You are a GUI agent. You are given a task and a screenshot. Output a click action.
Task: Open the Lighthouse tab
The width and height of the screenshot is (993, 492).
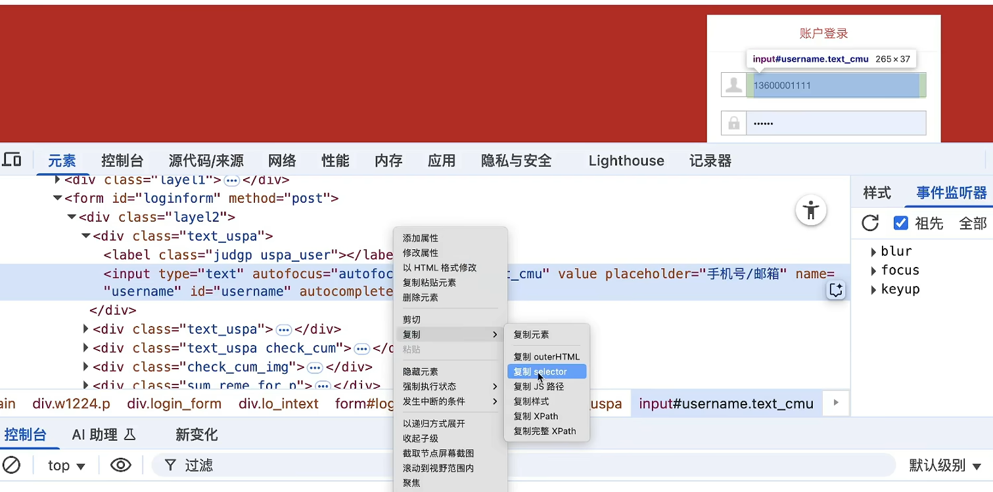626,161
